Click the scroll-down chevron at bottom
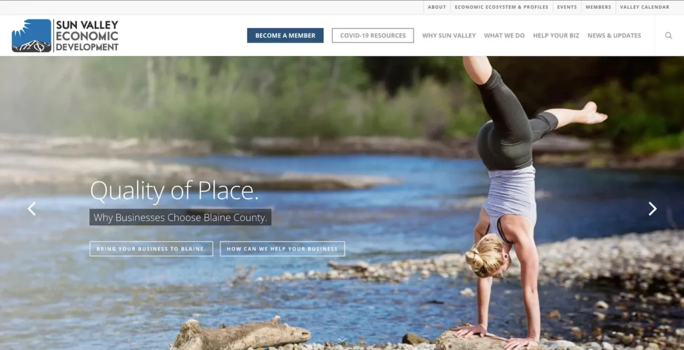This screenshot has height=350, width=684. pyautogui.click(x=342, y=339)
